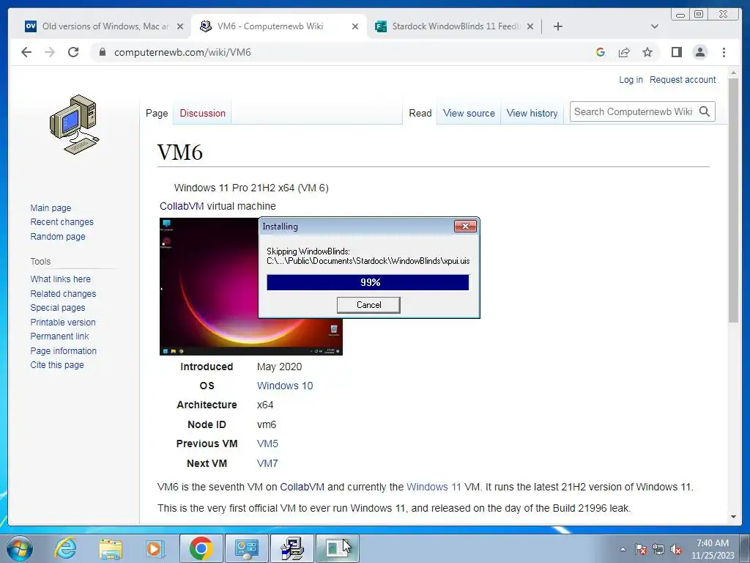Open the Page tab
Viewport: 750px width, 563px height.
pyautogui.click(x=157, y=114)
